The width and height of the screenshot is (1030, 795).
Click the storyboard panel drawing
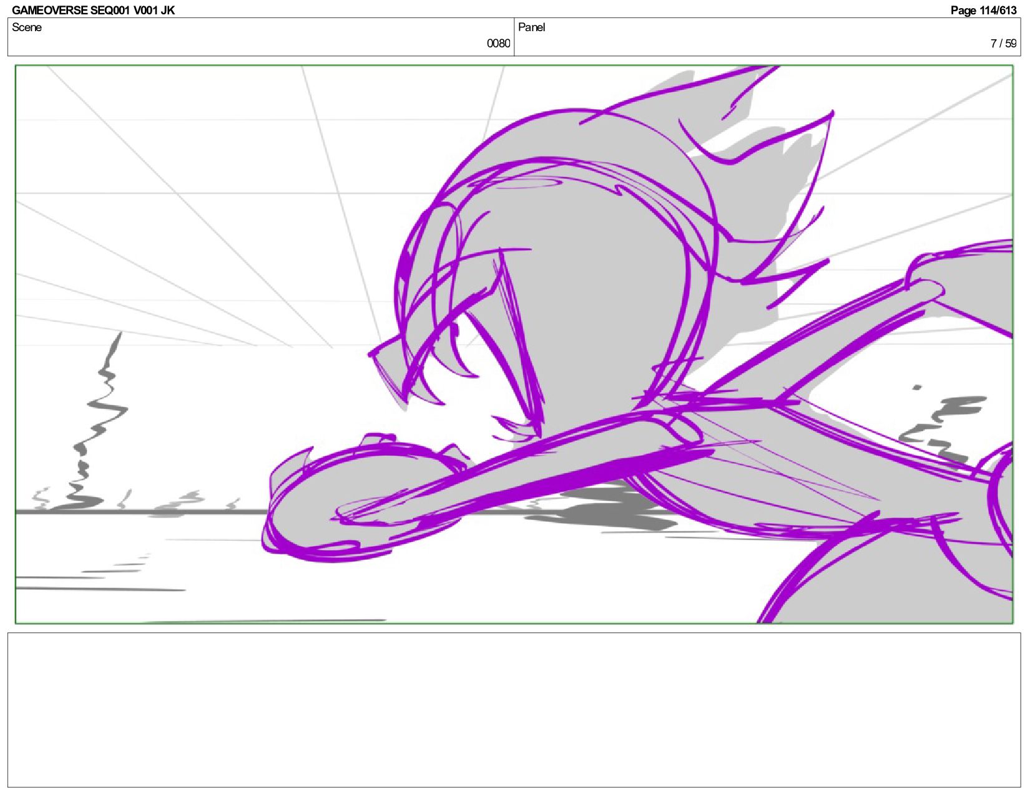[514, 344]
